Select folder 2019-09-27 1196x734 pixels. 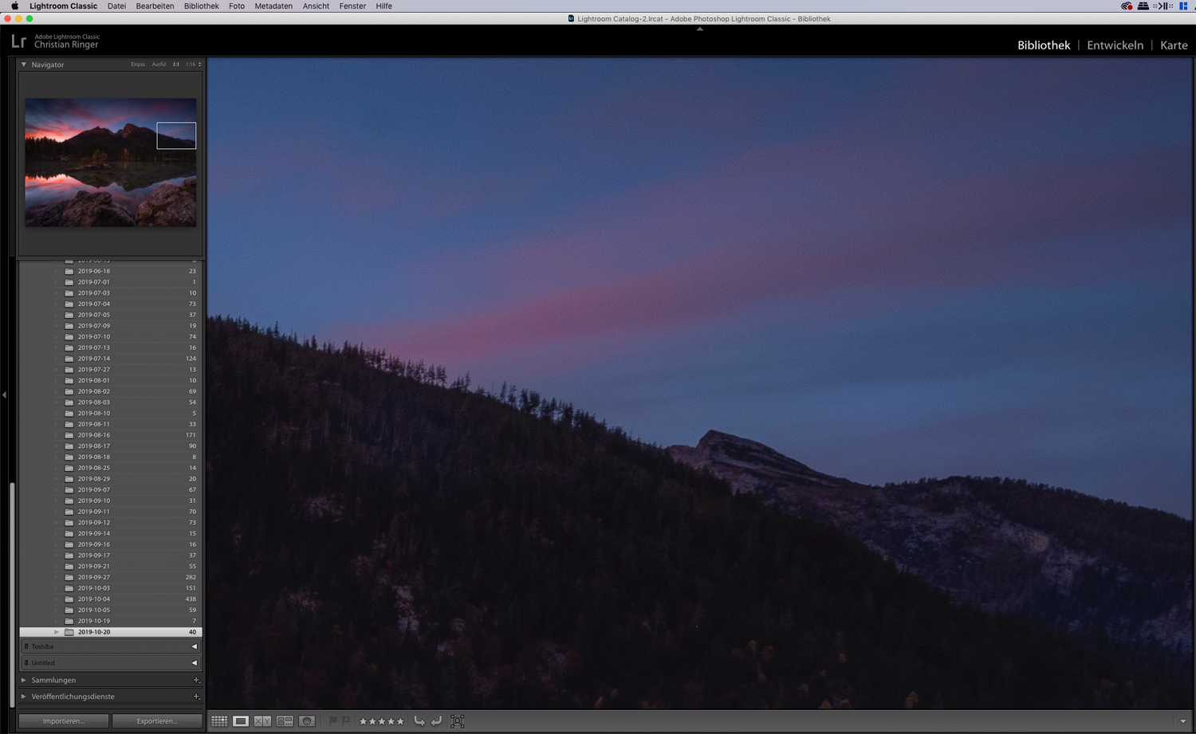94,577
